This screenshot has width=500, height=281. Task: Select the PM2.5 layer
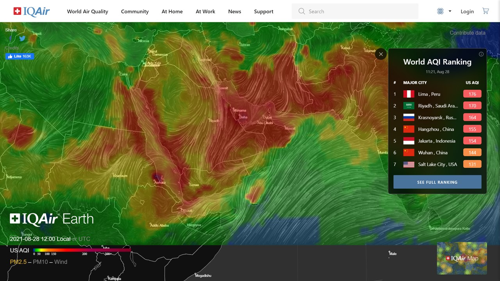pos(18,262)
